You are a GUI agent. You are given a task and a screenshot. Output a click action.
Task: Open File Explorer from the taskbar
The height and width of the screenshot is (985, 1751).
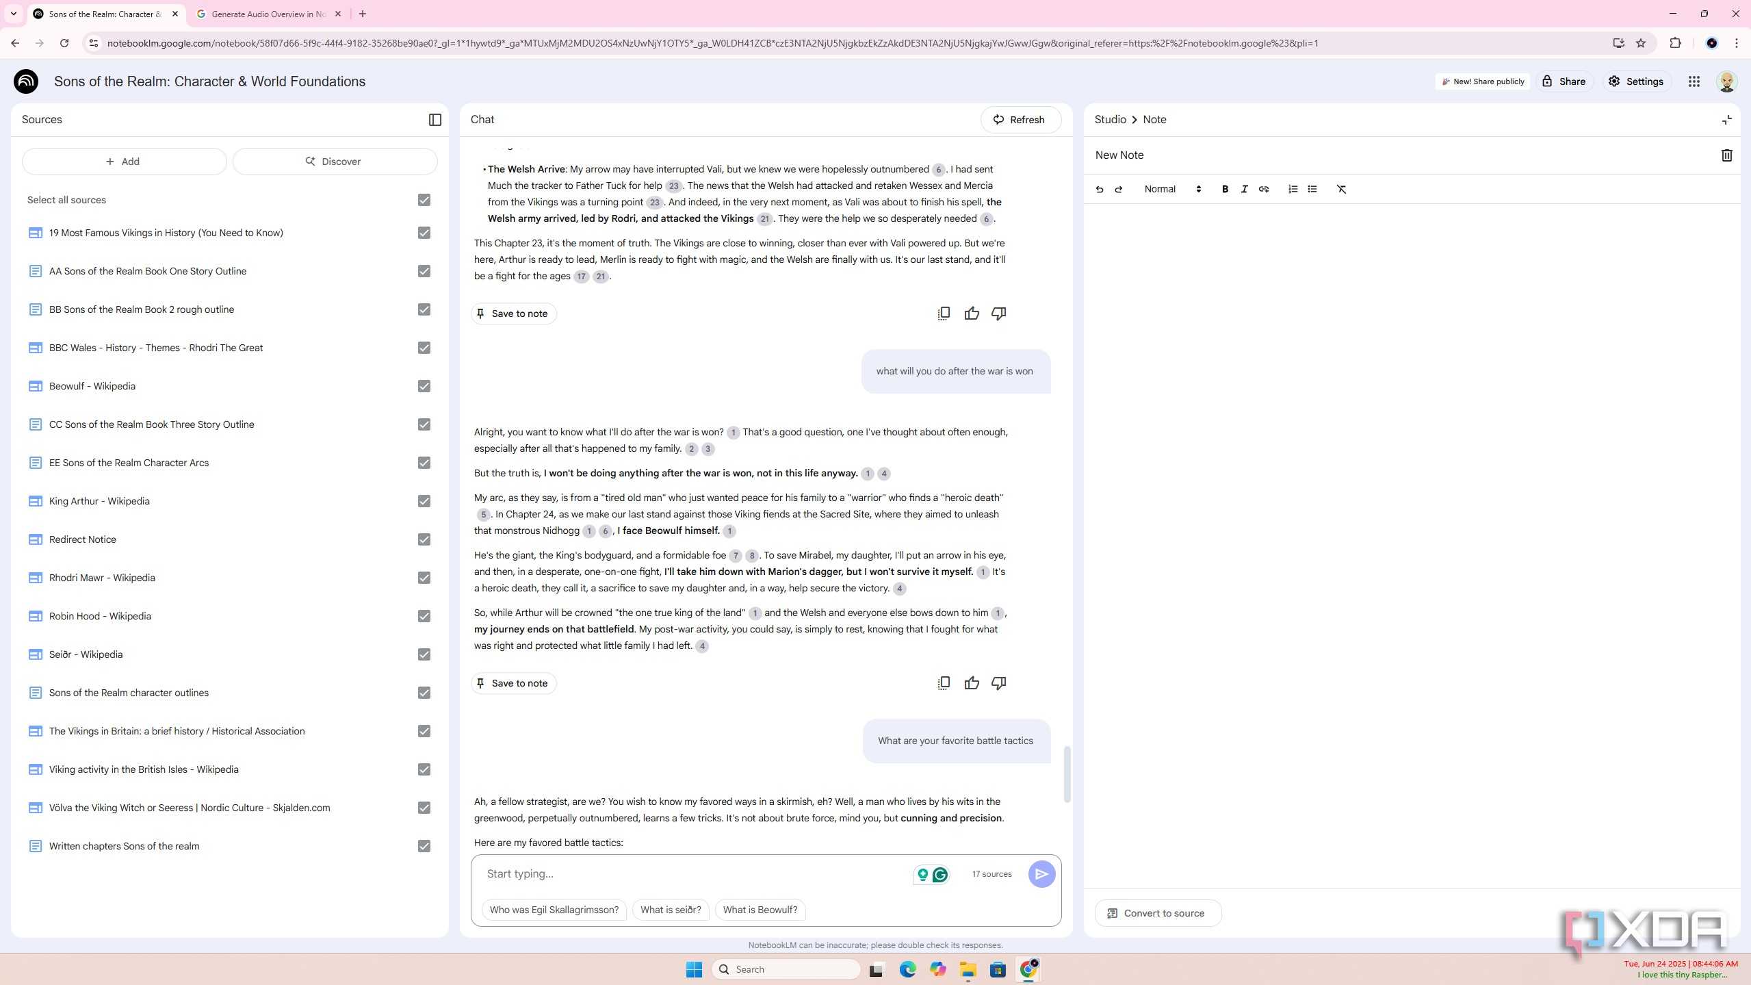pyautogui.click(x=967, y=969)
